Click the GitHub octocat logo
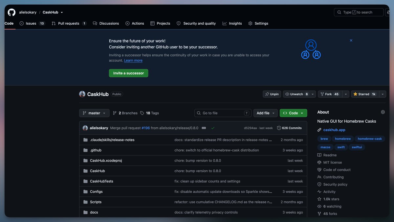The image size is (394, 222). pos(11,12)
